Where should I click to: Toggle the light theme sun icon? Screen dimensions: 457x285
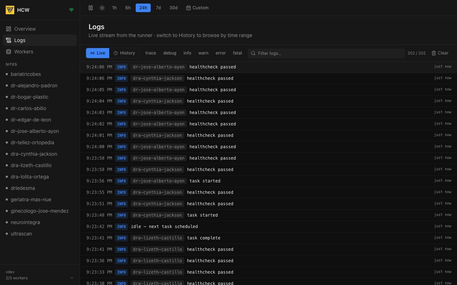(x=102, y=8)
